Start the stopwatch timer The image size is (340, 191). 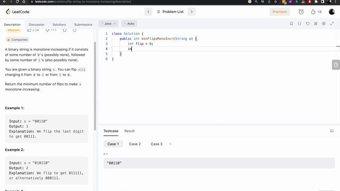point(301,12)
